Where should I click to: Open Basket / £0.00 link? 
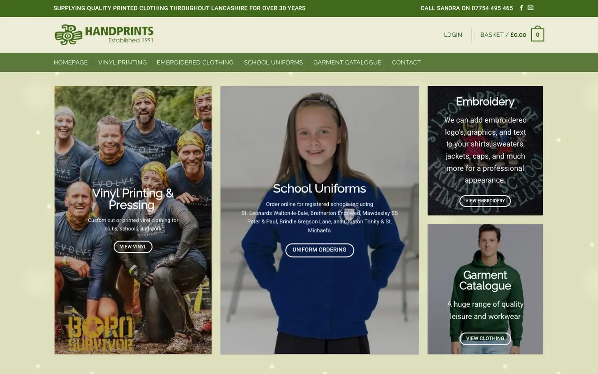pyautogui.click(x=503, y=35)
